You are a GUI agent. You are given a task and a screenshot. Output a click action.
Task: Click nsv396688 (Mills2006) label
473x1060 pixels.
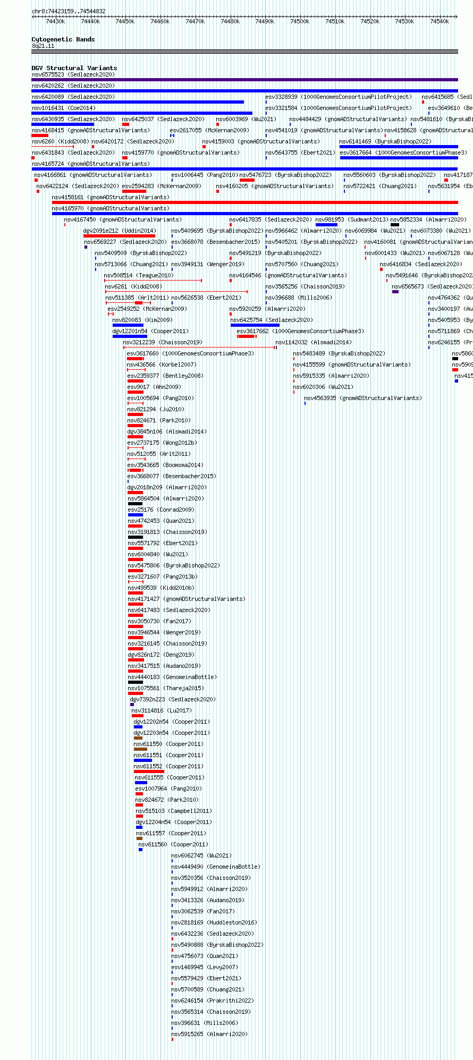(x=299, y=298)
